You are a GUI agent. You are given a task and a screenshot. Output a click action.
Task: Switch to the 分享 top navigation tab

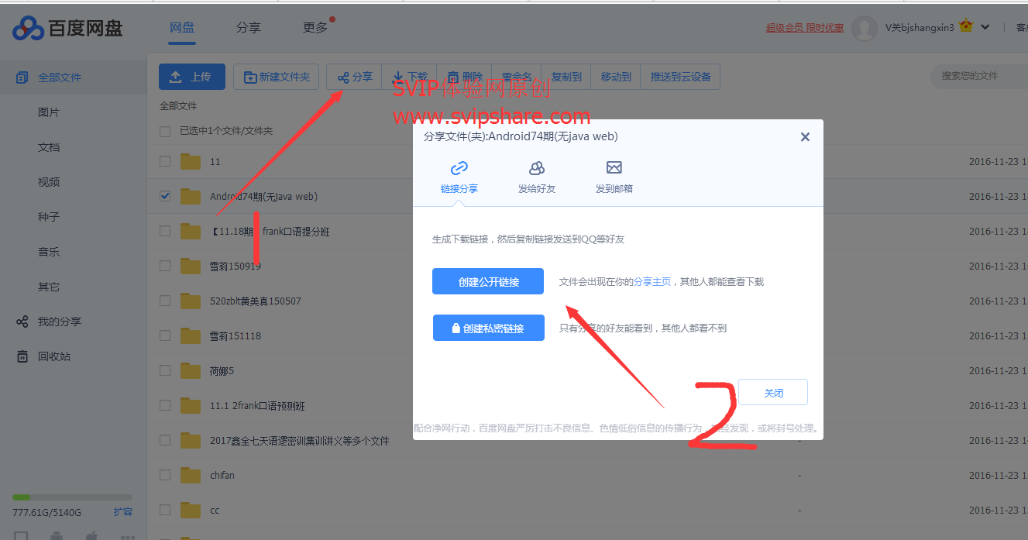coord(248,28)
